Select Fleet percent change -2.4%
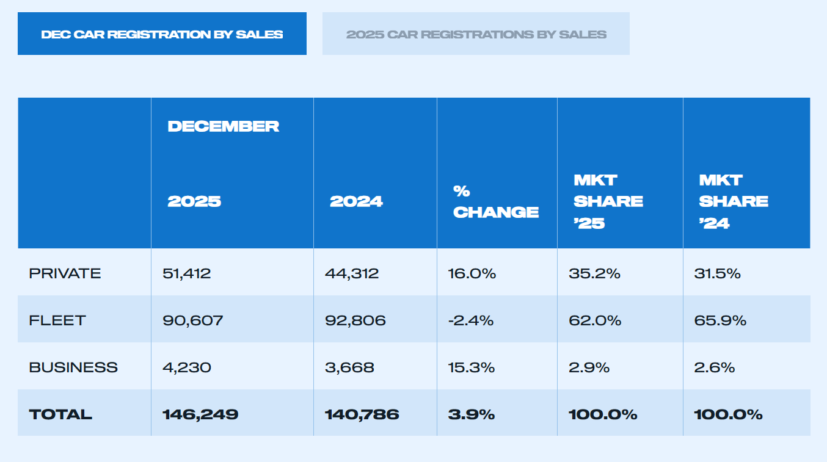 pyautogui.click(x=470, y=320)
